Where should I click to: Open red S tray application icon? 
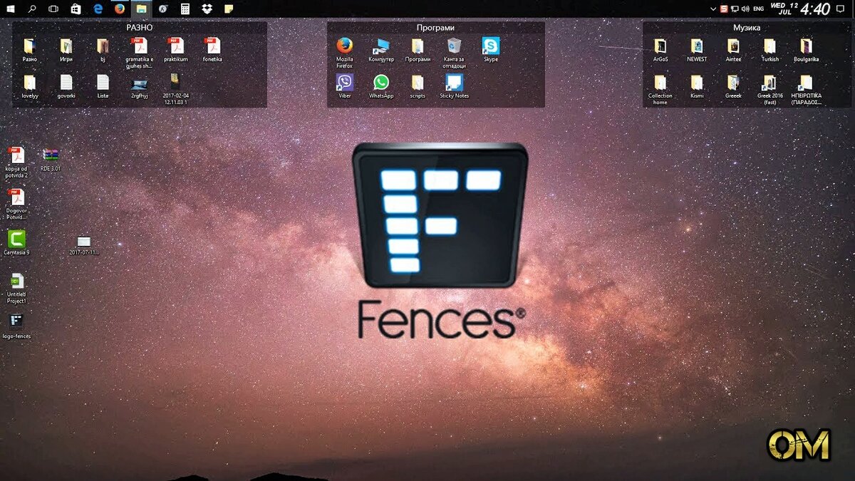coord(724,9)
